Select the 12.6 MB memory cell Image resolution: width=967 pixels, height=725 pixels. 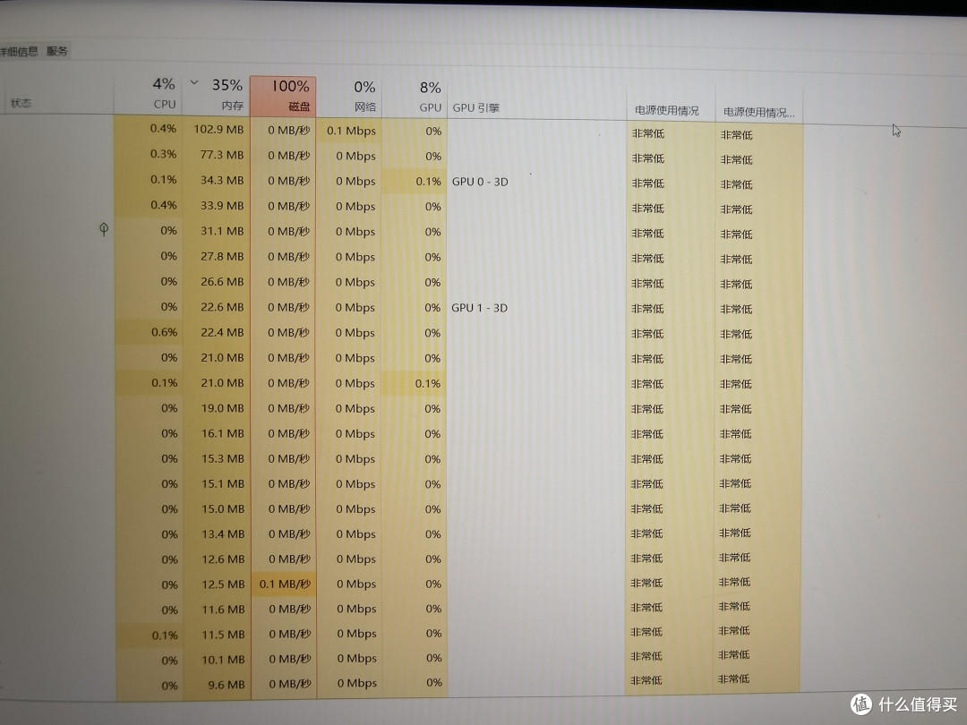coord(217,559)
